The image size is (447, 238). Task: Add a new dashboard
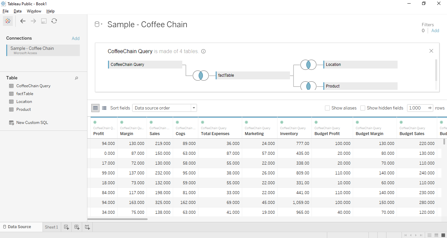[x=77, y=227]
